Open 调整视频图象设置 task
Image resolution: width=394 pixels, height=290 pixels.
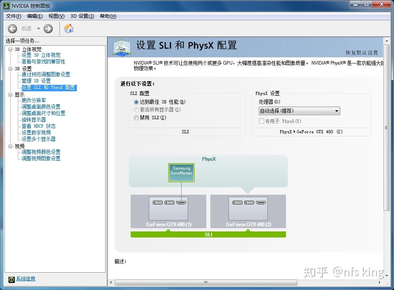tap(41, 159)
